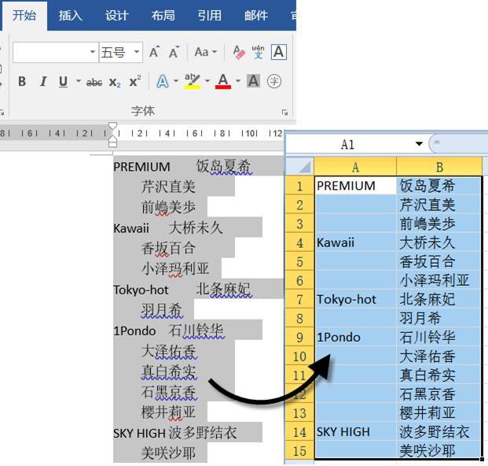Expand the font name dropdown
Screen dimensions: 488x466
pyautogui.click(x=93, y=52)
